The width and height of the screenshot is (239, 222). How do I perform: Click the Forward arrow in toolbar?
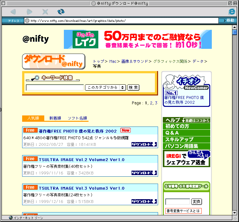29,12
